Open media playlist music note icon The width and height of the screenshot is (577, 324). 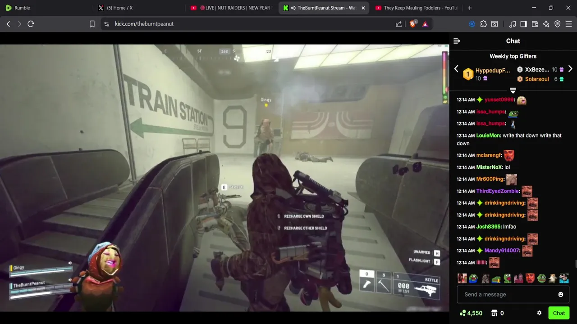[513, 24]
